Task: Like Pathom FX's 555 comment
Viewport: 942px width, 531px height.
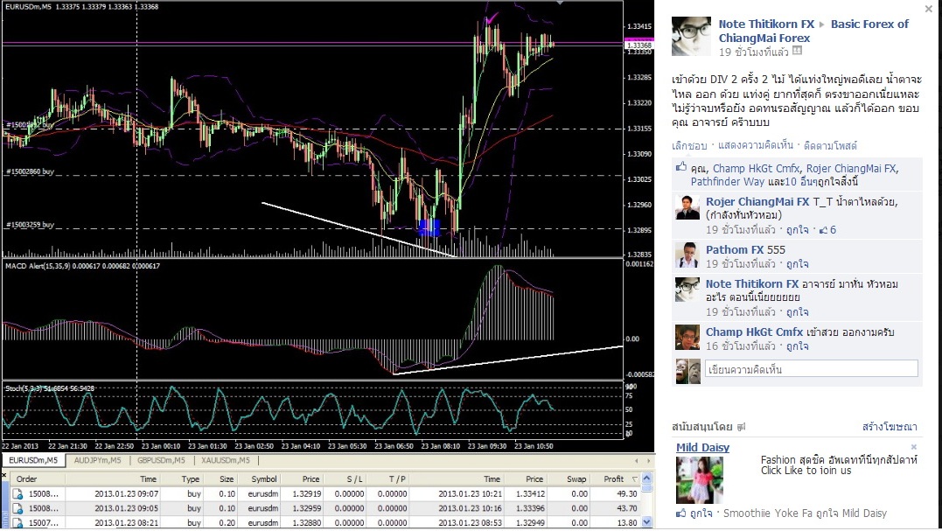Action: coord(797,264)
